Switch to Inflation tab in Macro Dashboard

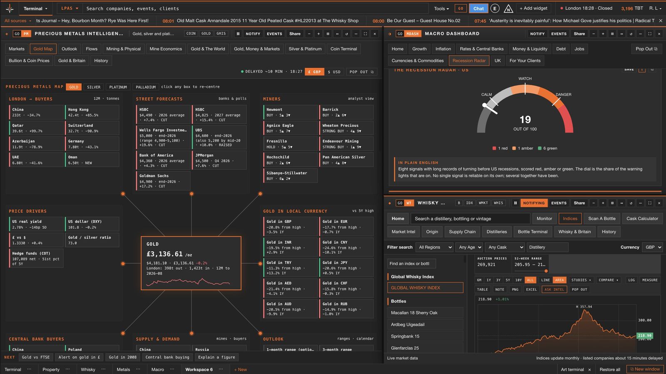click(443, 49)
